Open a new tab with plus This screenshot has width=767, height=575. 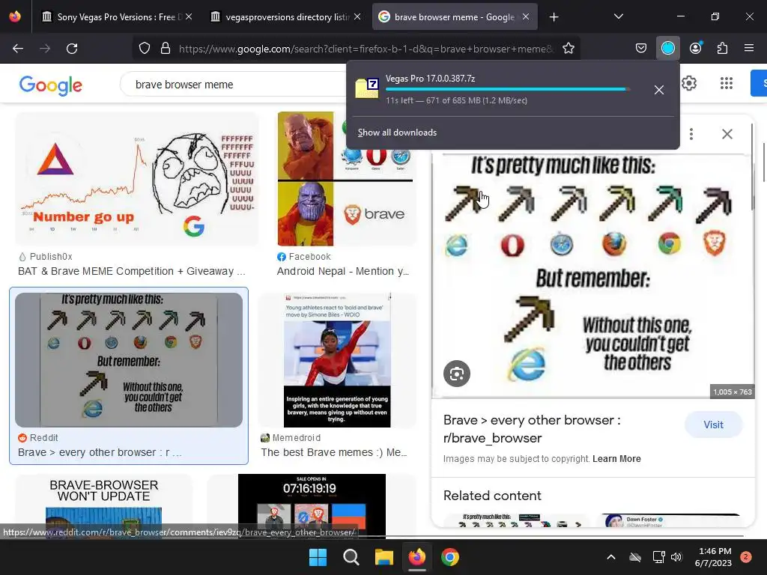coord(554,17)
